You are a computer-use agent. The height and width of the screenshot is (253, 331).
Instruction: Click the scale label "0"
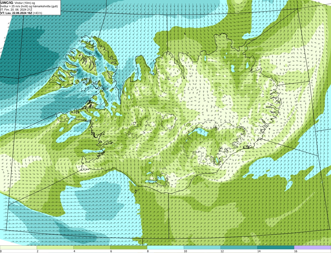1,251
